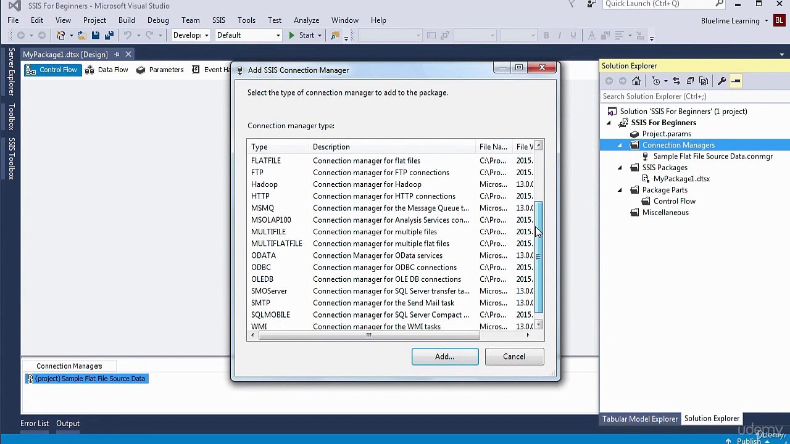
Task: Click the connection type list scroll-down arrow
Action: click(x=539, y=325)
